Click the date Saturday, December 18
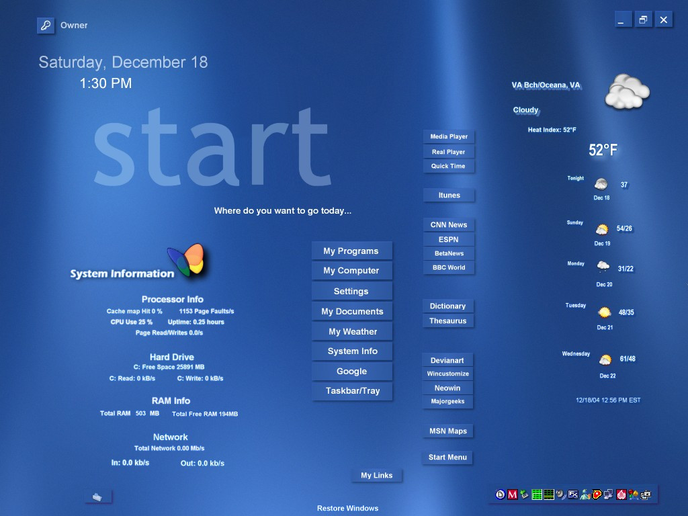This screenshot has width=688, height=516. (123, 62)
